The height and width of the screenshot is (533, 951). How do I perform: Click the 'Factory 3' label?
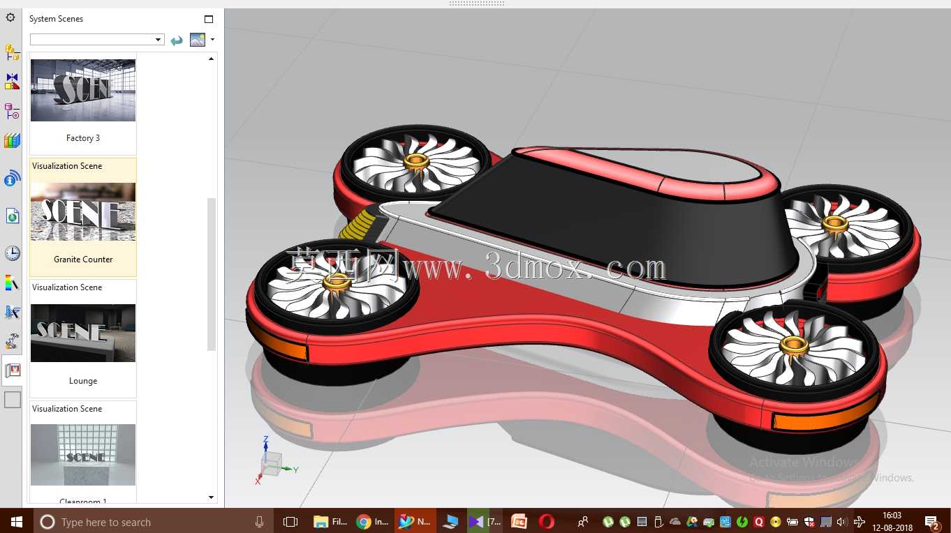coord(83,138)
